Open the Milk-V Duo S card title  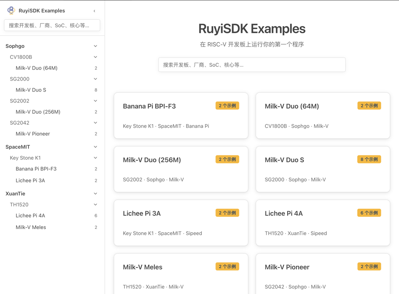click(x=285, y=160)
